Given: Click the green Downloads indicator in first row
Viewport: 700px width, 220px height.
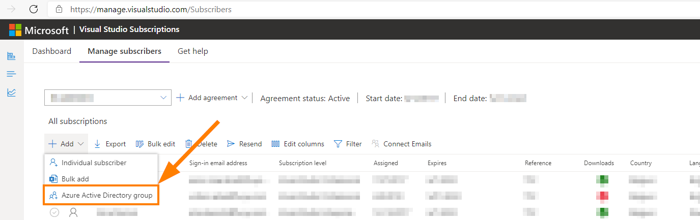Looking at the screenshot, I should point(603,179).
